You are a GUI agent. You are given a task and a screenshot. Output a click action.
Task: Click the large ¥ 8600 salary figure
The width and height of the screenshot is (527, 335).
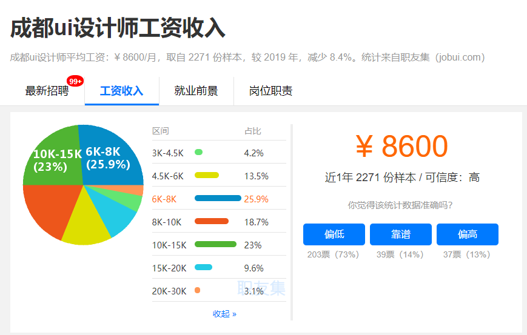pyautogui.click(x=401, y=145)
